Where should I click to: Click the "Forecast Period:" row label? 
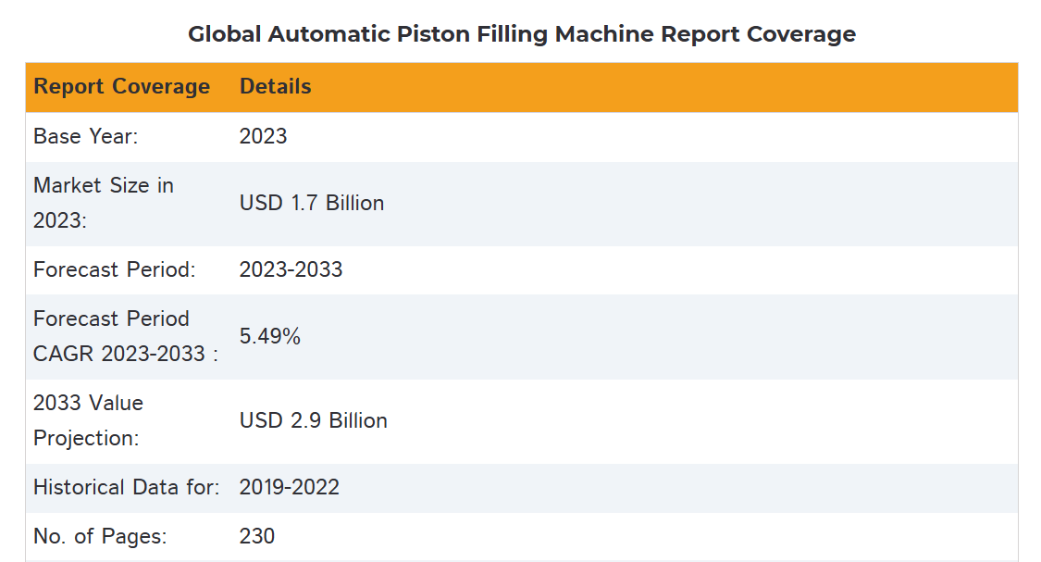click(x=114, y=269)
